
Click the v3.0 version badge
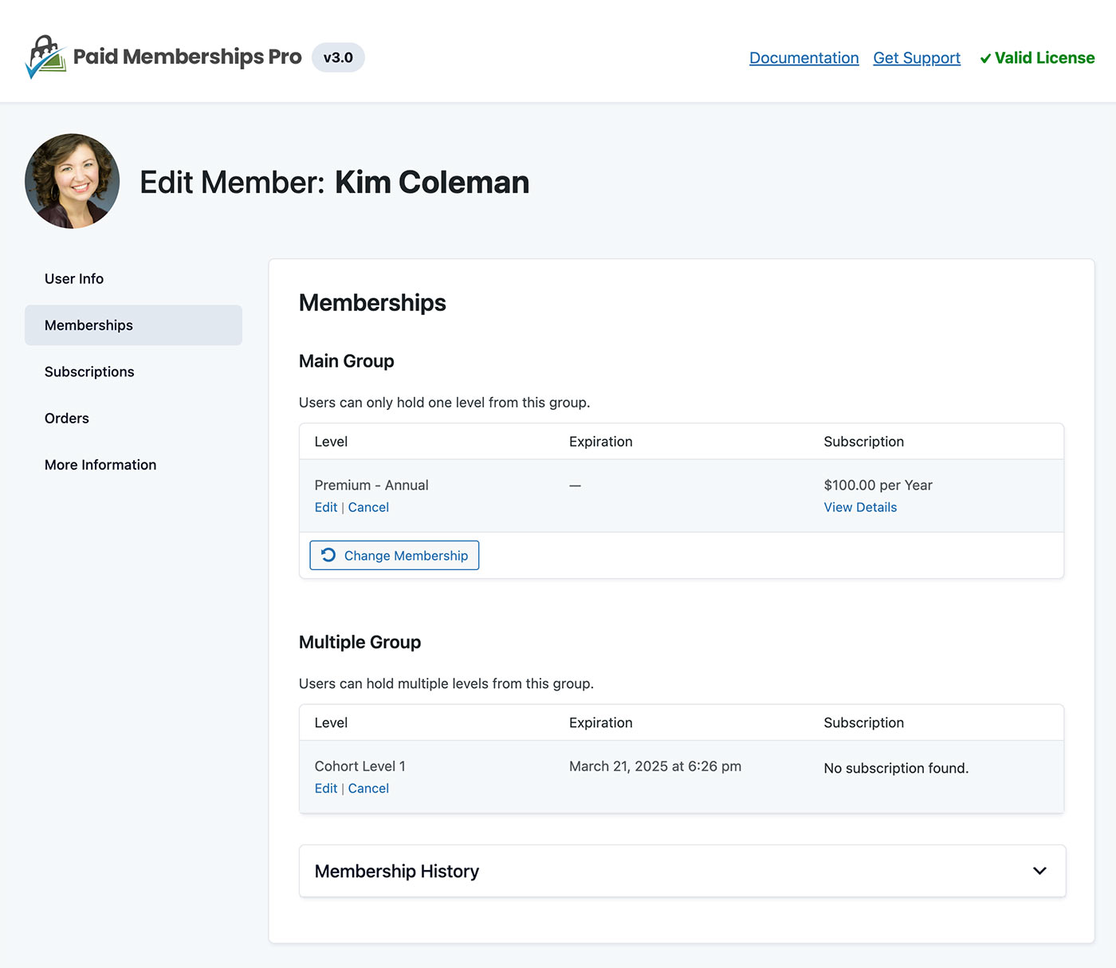(x=338, y=57)
